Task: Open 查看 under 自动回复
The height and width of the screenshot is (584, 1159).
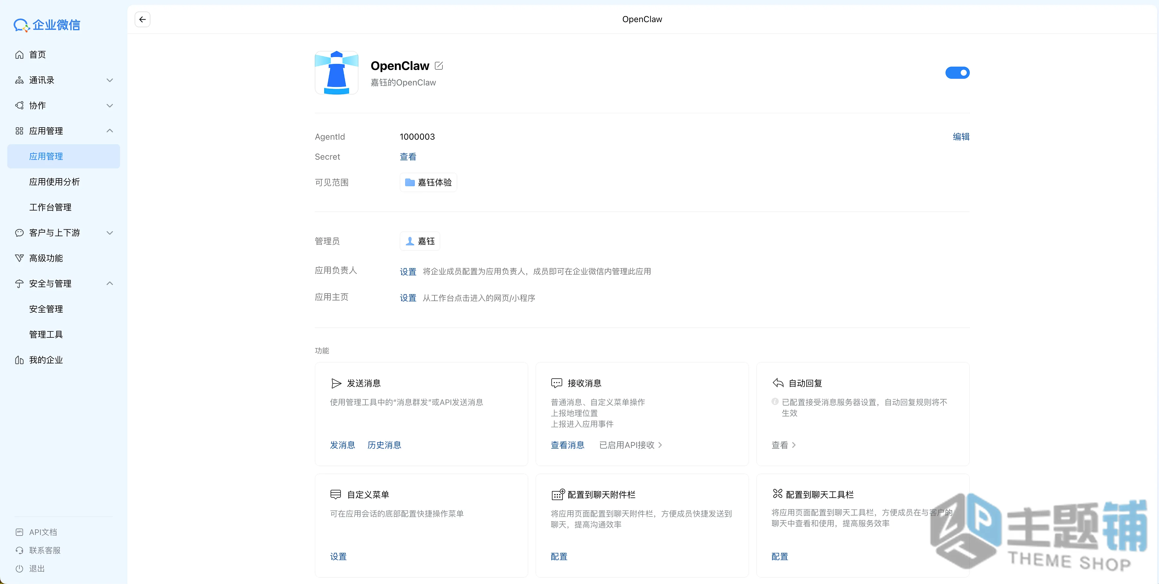Action: [x=784, y=445]
